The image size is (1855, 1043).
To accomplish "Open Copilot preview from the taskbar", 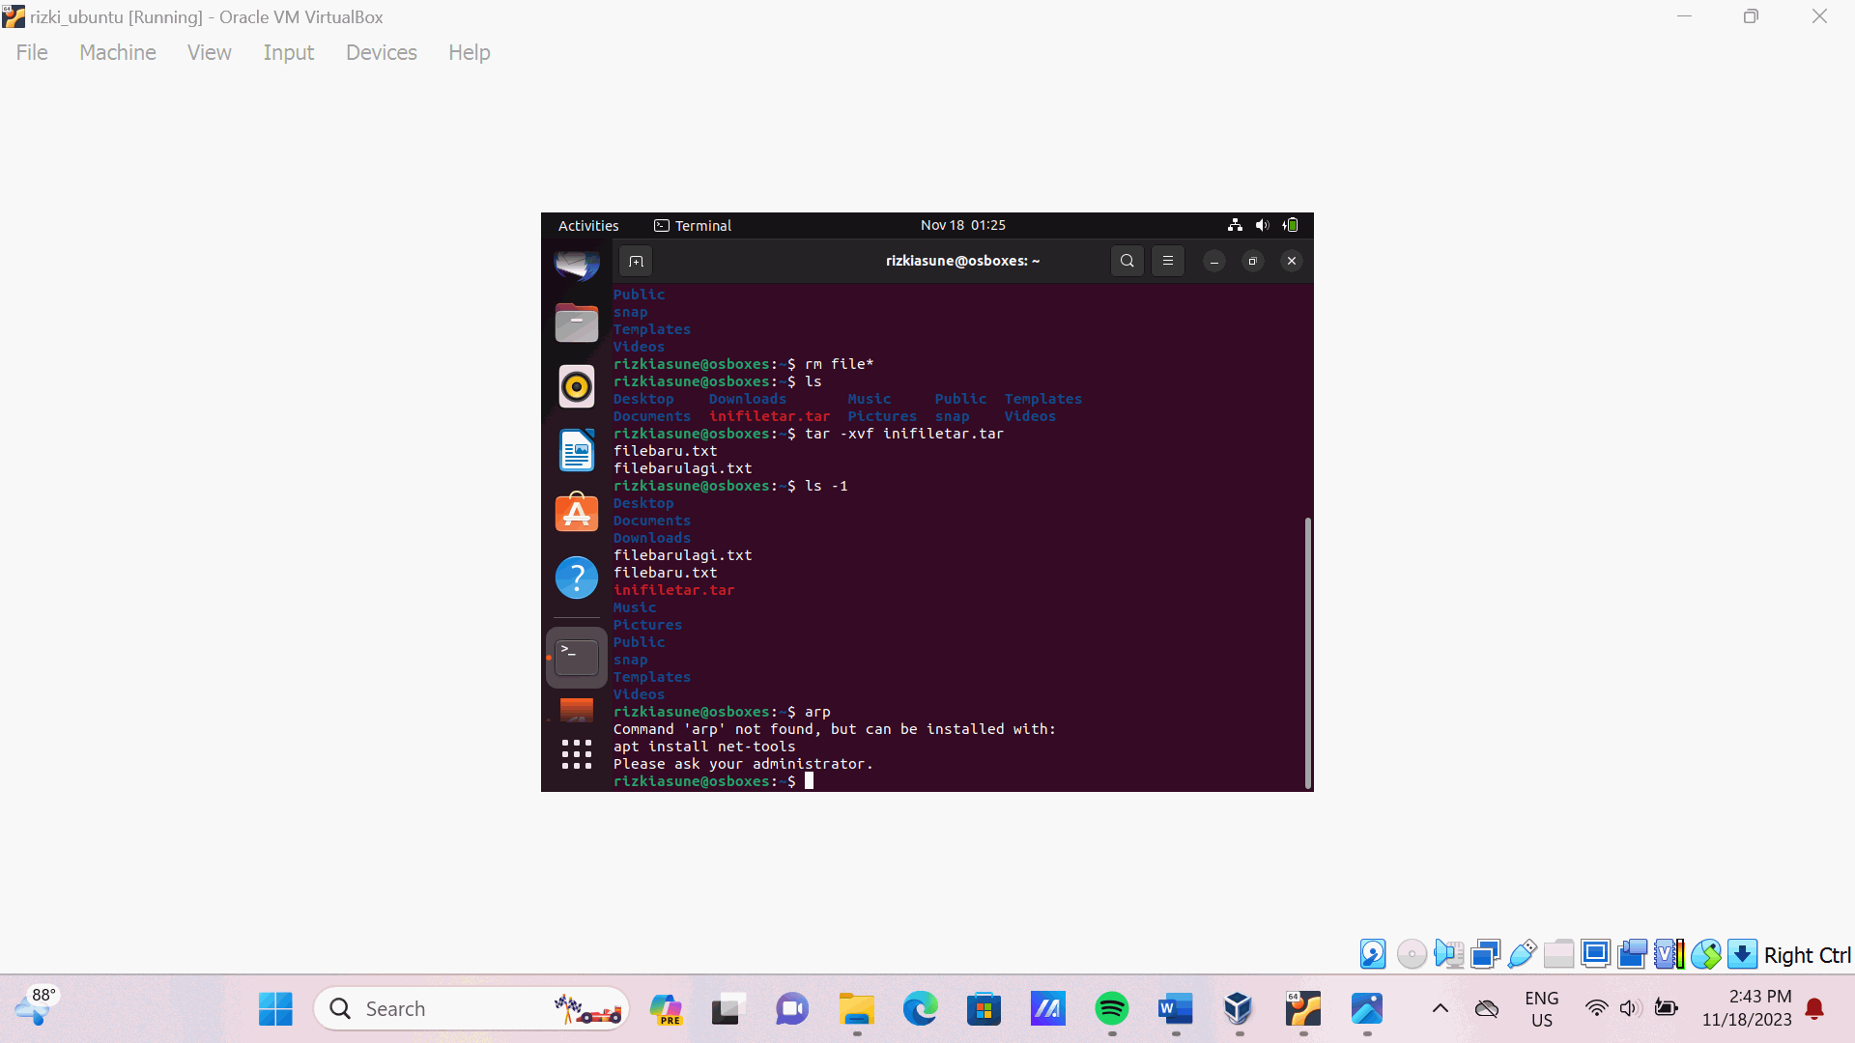I will tap(666, 1009).
